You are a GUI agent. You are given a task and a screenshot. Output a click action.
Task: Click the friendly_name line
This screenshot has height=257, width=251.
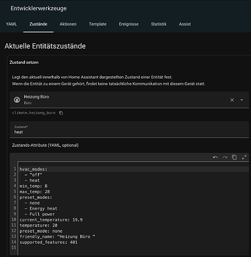57,236
